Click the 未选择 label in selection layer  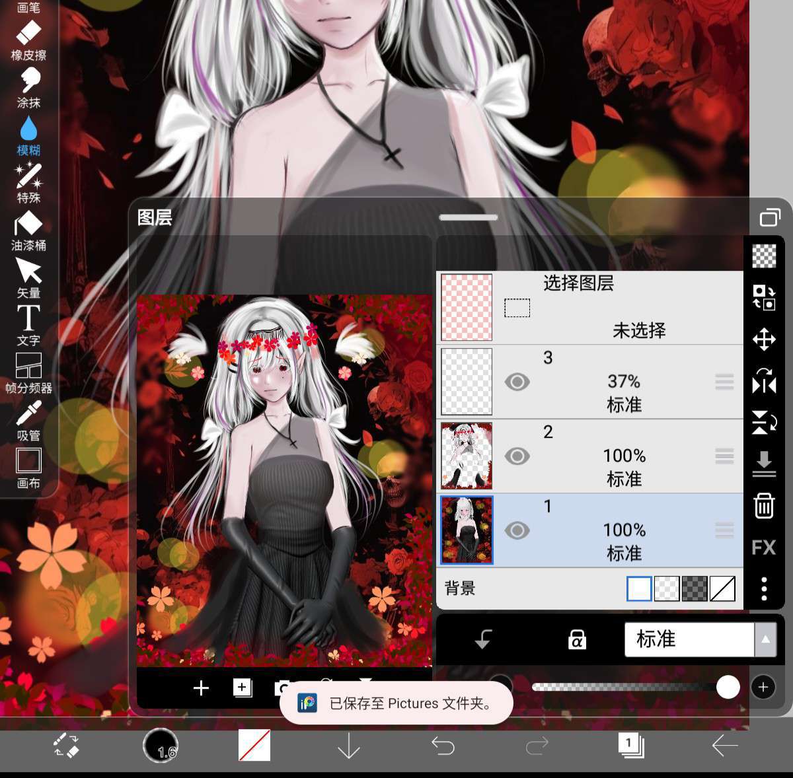coord(639,330)
